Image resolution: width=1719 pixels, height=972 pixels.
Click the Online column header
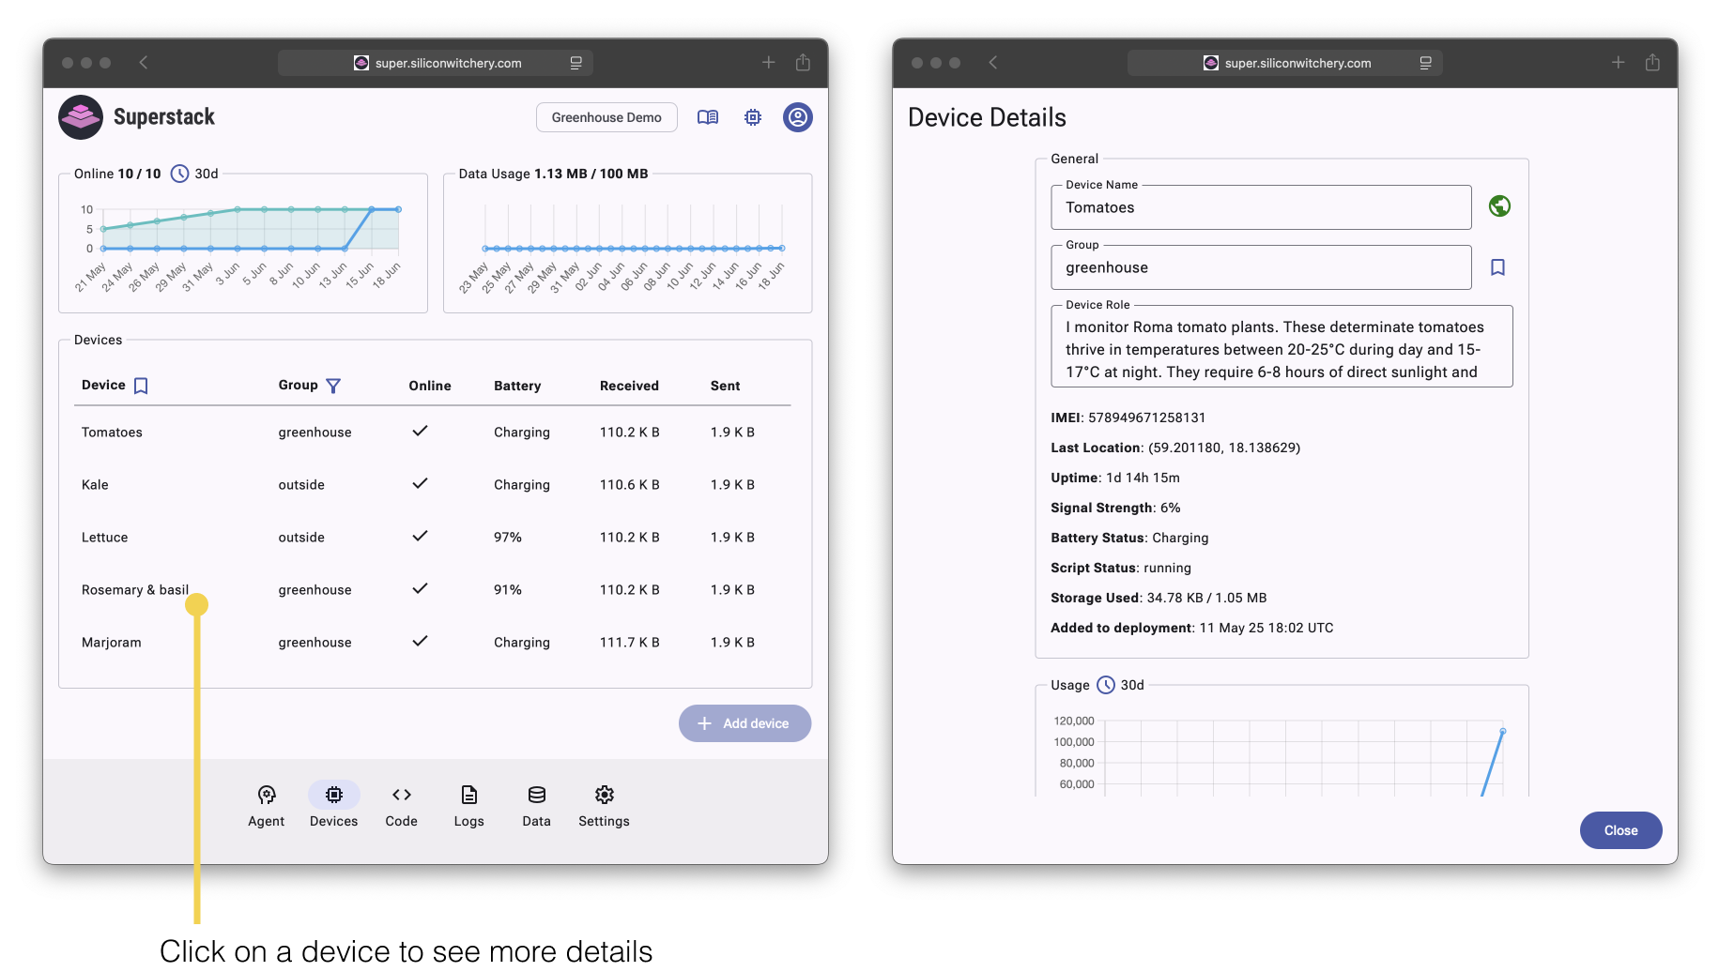[430, 386]
